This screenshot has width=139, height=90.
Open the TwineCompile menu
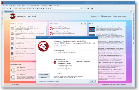click(x=44, y=6)
